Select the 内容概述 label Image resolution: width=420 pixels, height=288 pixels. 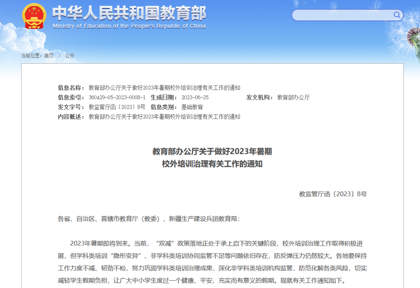coord(71,117)
